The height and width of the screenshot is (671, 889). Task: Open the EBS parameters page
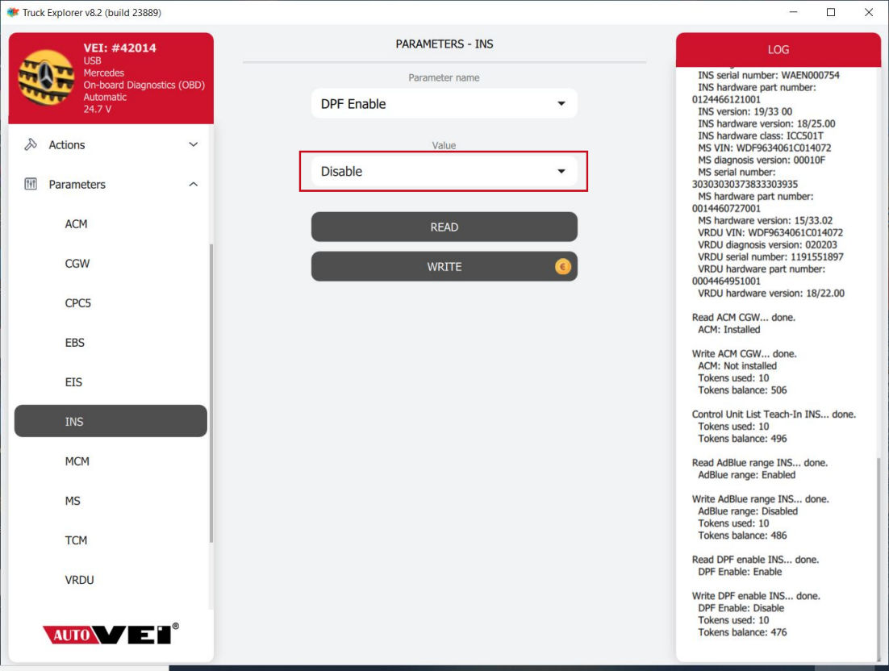click(75, 343)
